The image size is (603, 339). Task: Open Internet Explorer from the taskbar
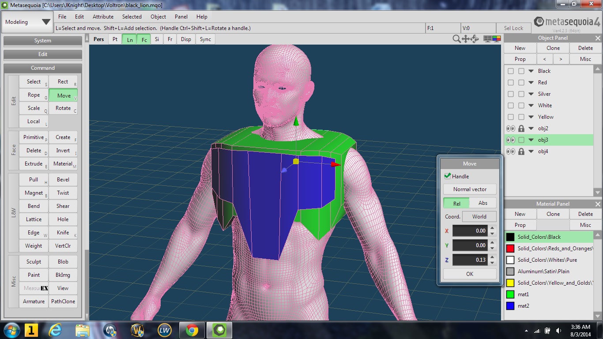[x=55, y=330]
